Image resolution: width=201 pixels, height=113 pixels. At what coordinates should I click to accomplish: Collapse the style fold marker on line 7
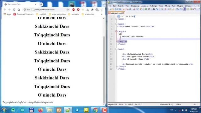[x=116, y=31]
